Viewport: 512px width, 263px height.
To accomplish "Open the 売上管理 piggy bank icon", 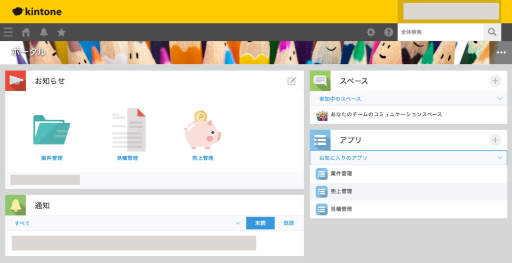I will [202, 130].
